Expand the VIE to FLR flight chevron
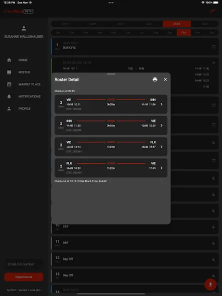This screenshot has width=222, height=296. pyautogui.click(x=161, y=146)
